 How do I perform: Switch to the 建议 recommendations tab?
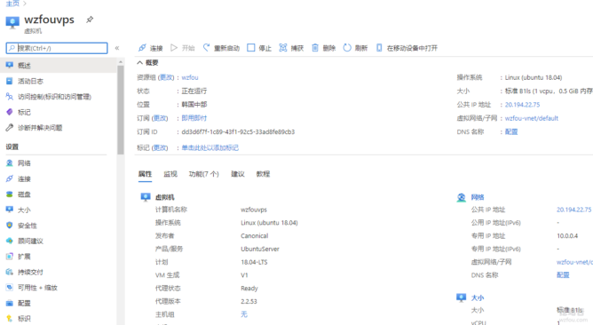pos(238,174)
